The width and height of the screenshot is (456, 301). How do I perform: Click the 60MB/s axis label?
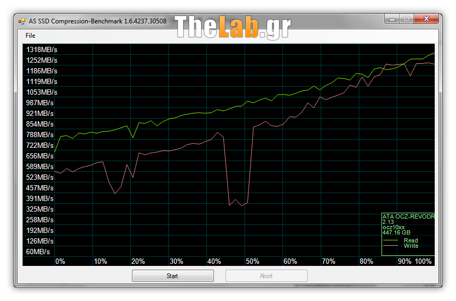click(38, 252)
